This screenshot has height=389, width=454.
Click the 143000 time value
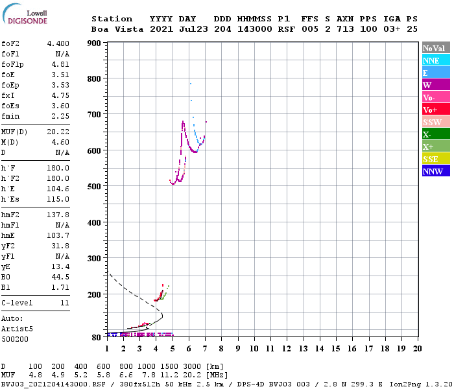(255, 29)
